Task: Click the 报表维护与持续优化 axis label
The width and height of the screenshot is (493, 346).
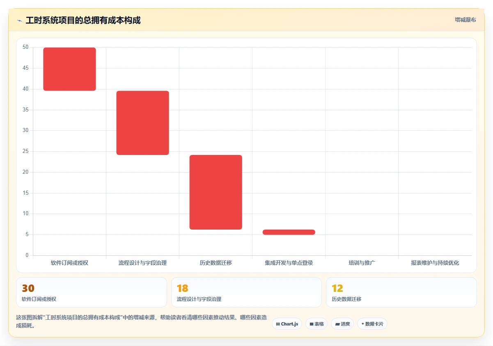Action: pyautogui.click(x=435, y=263)
